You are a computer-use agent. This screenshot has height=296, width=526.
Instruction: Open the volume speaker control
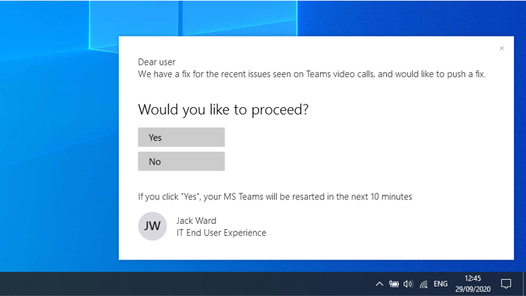click(409, 284)
